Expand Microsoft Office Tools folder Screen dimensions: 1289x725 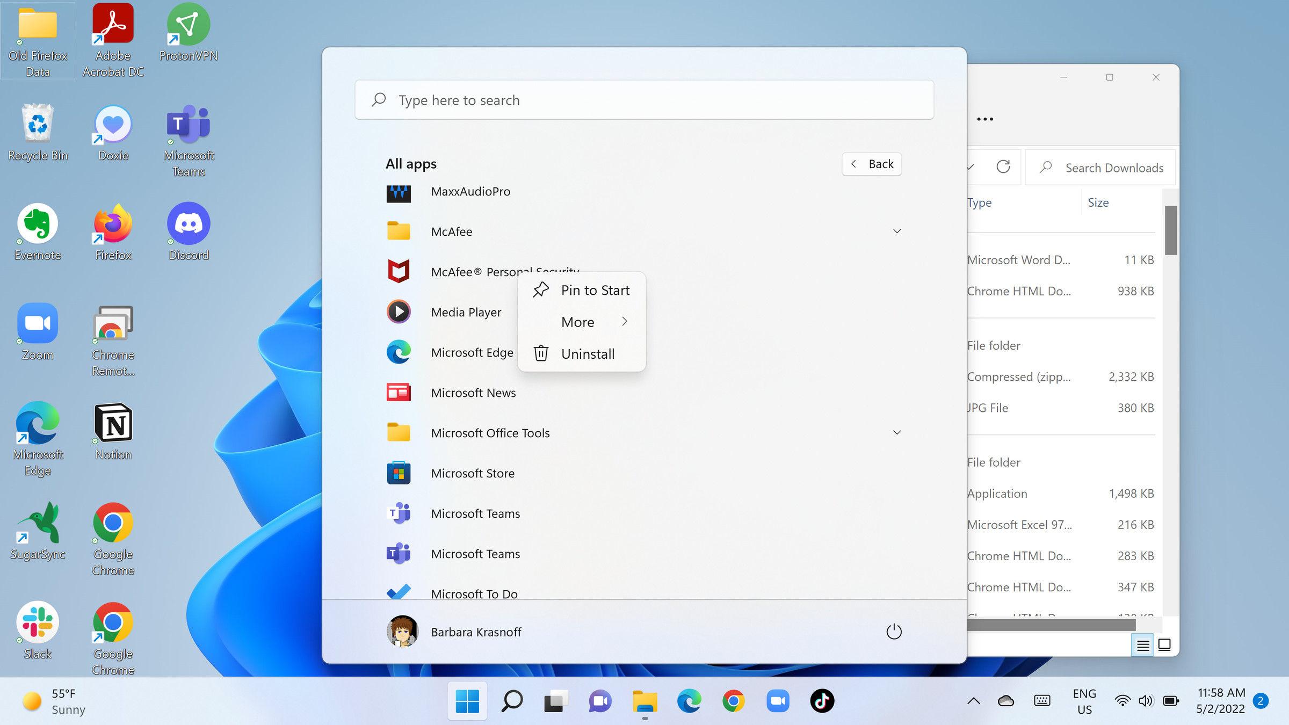[896, 433]
